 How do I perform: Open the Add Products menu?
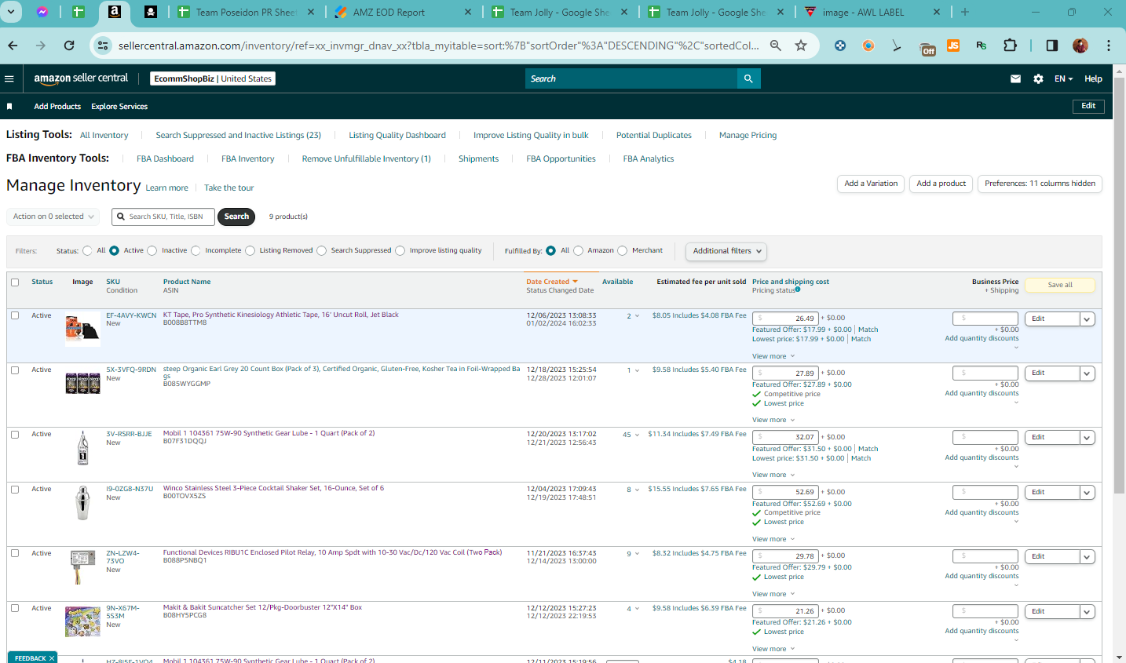coord(57,107)
